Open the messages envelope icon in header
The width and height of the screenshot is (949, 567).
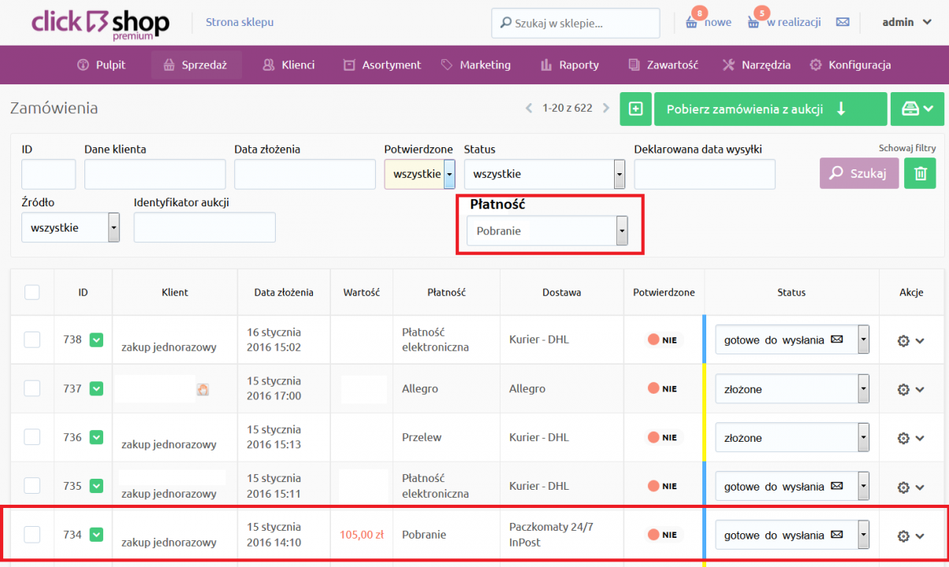(x=843, y=22)
